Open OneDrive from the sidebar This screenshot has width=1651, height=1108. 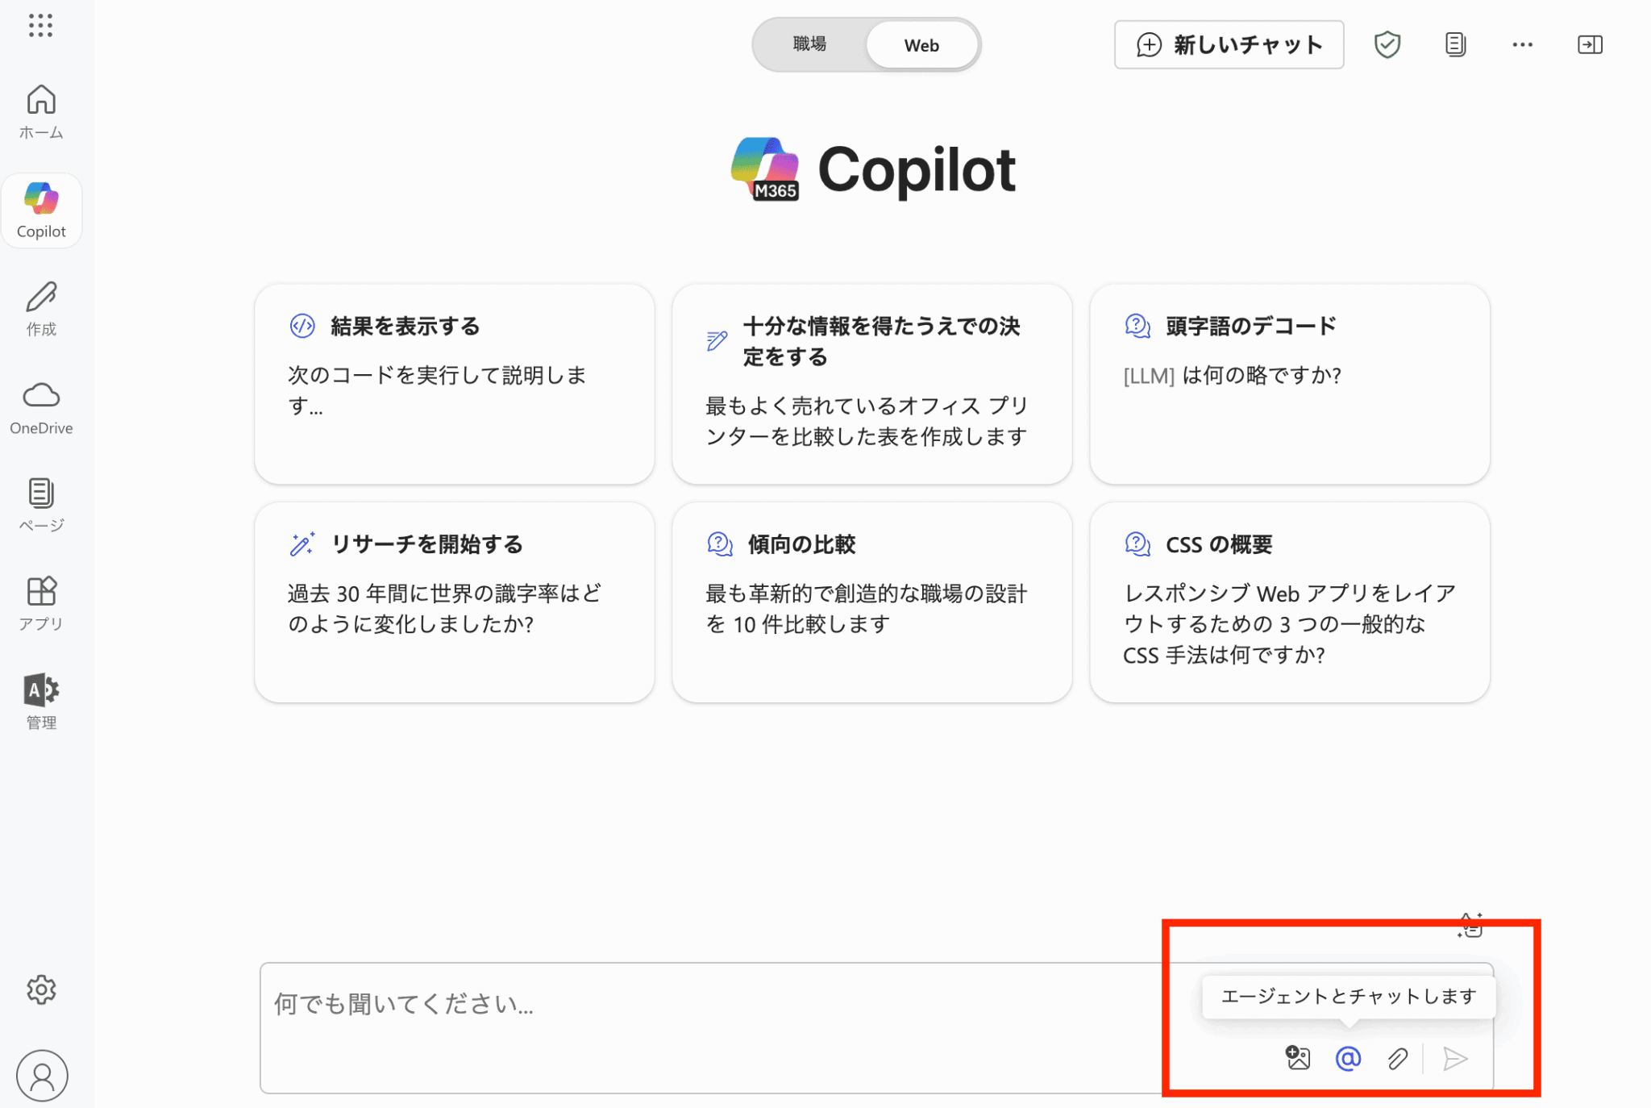(x=41, y=408)
